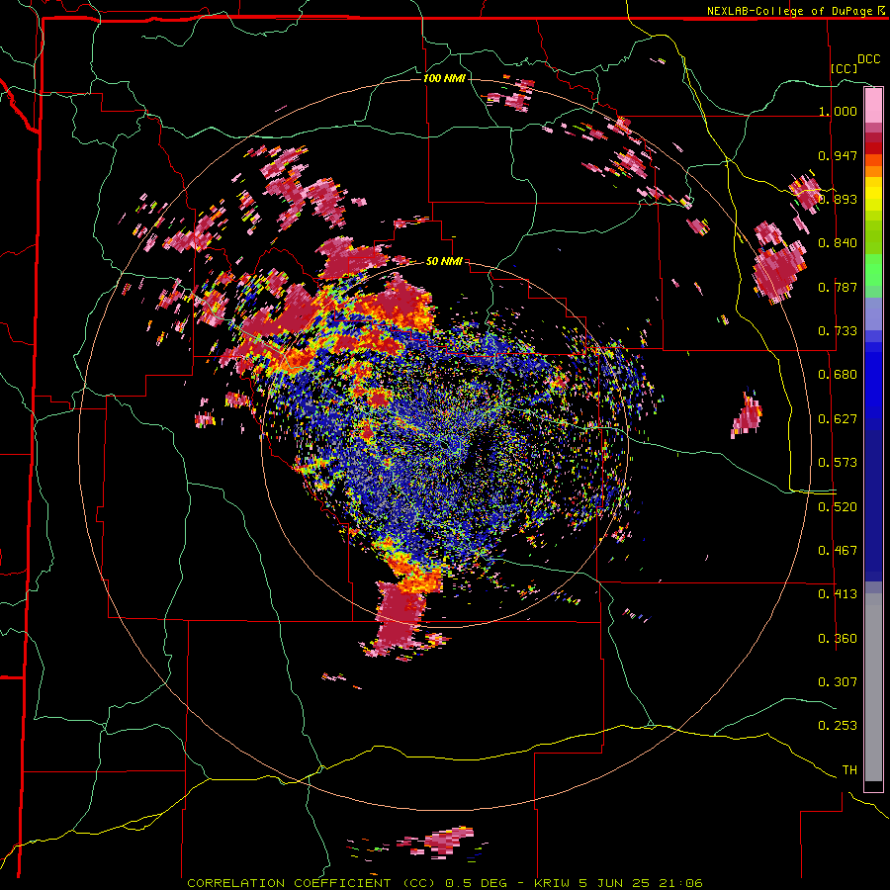Click the 0.520 scale value
Screen dimensions: 890x890
click(x=838, y=507)
